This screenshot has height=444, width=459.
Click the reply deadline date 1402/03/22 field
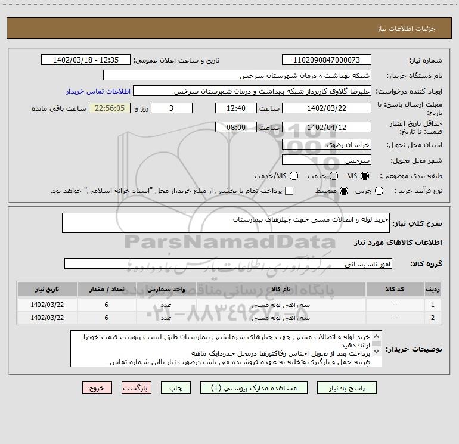[x=327, y=108]
